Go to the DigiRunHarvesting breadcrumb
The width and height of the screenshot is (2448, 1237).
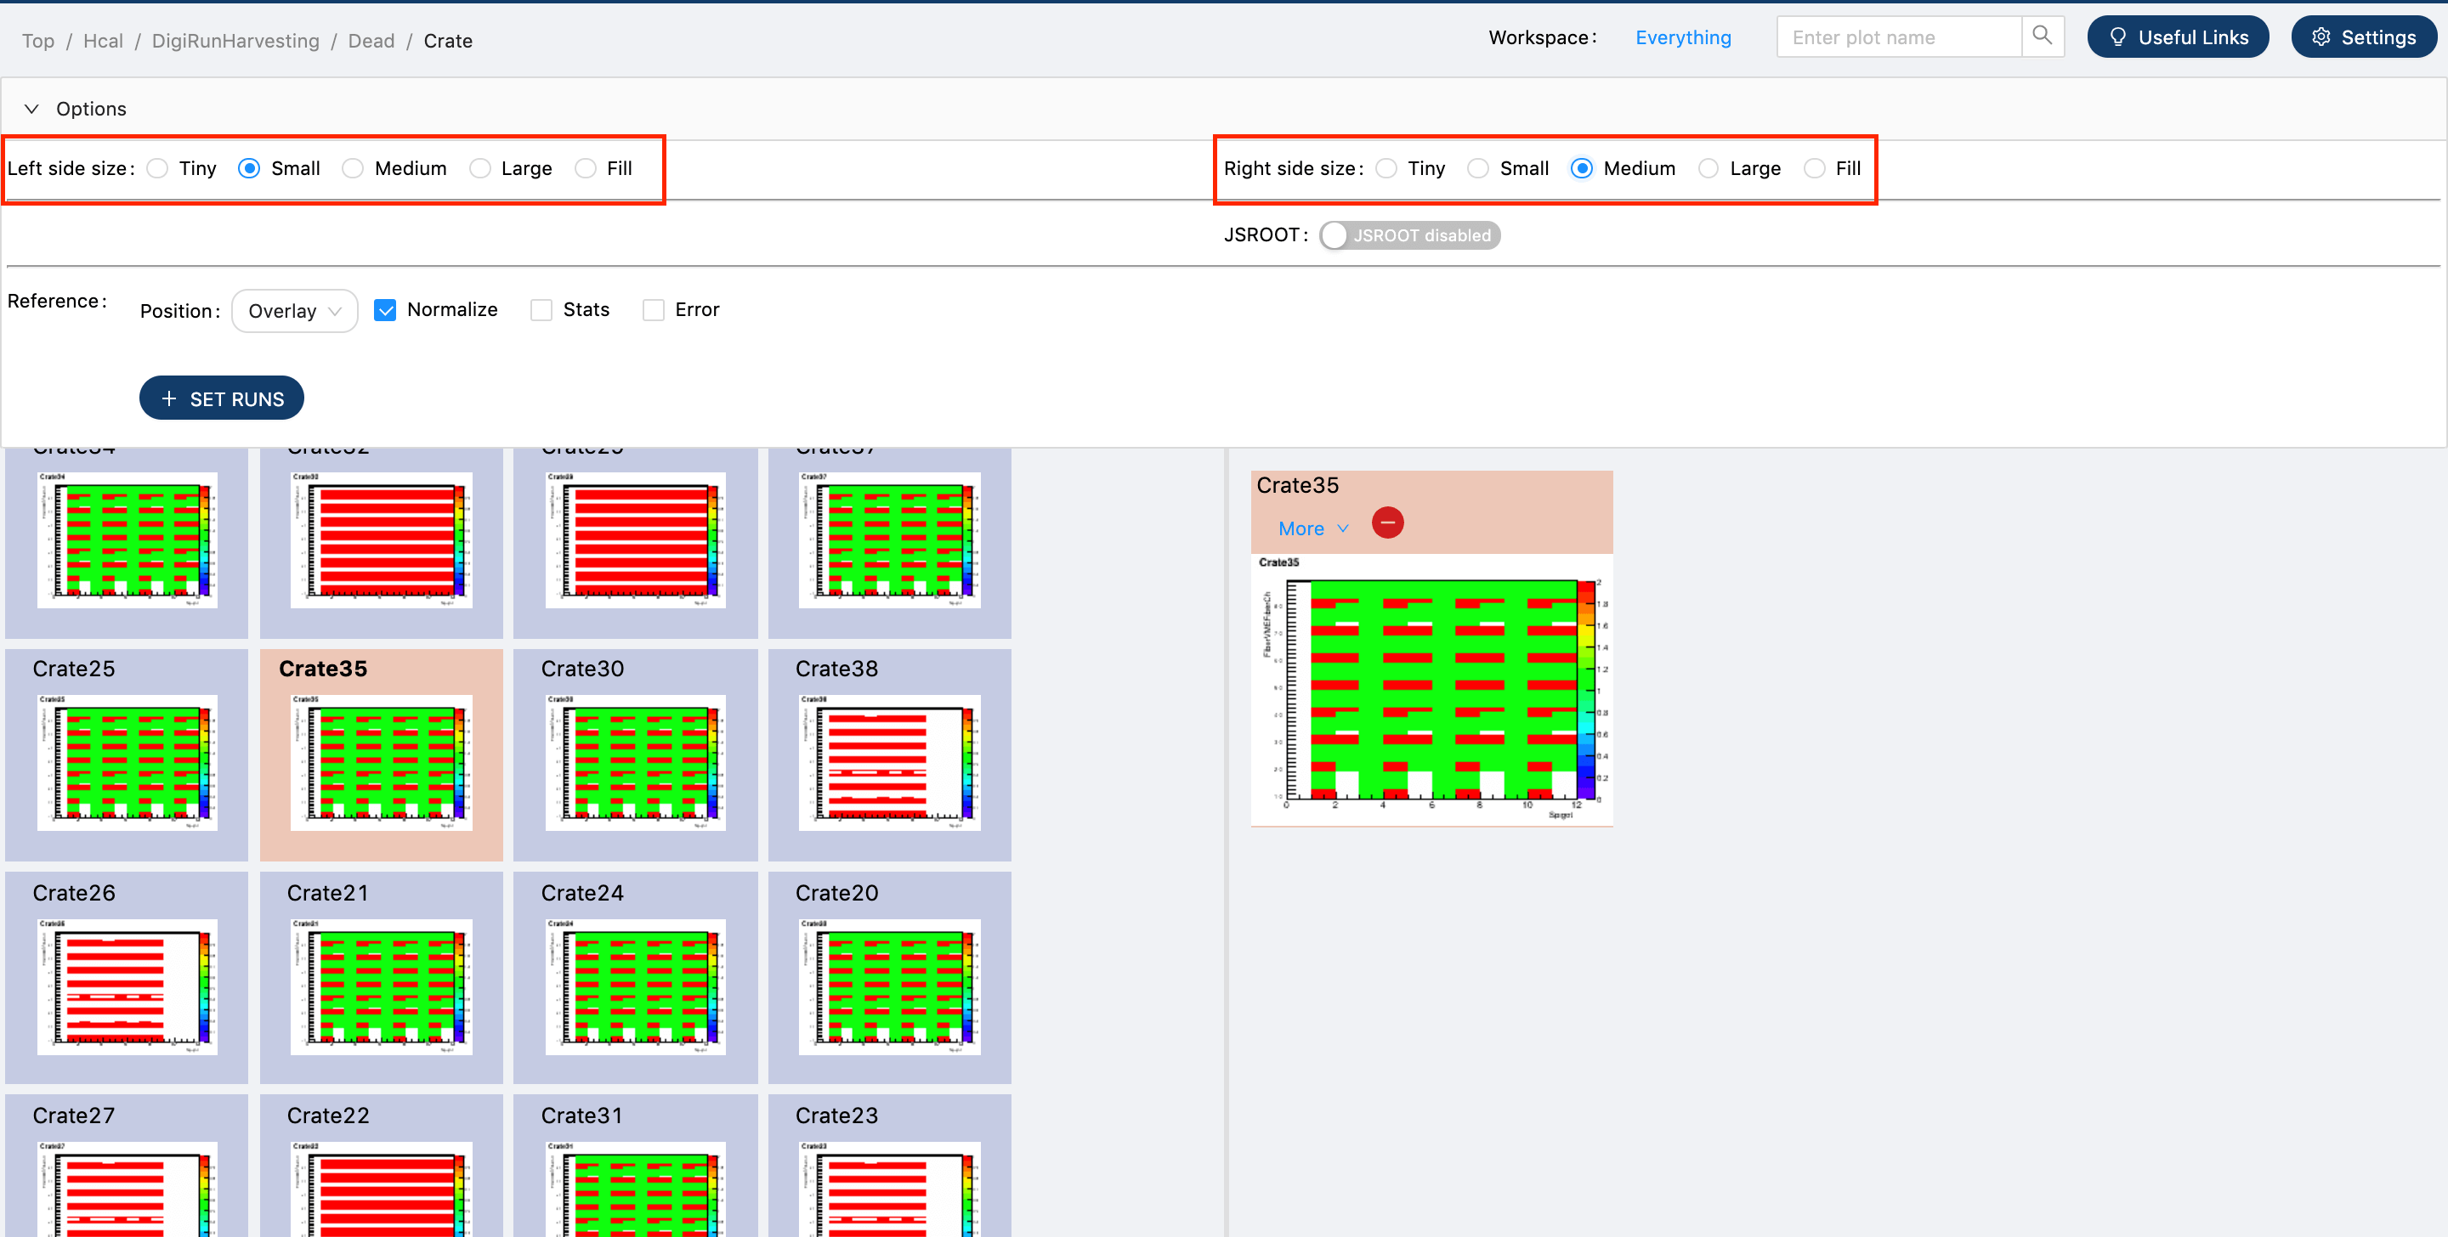point(235,41)
